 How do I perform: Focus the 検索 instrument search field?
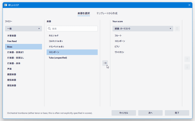72,29
